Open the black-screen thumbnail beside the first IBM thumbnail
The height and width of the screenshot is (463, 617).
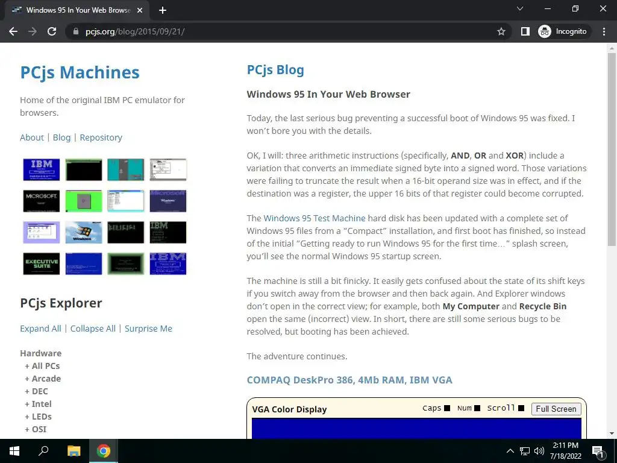(x=84, y=169)
